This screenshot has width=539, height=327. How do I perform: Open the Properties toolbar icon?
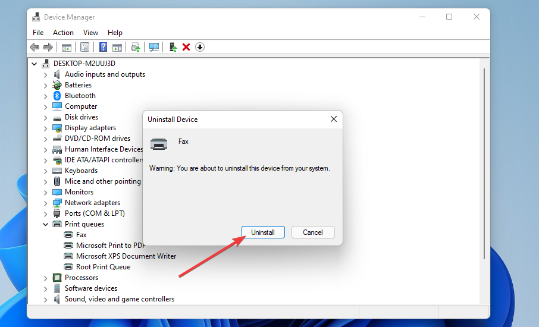coord(84,47)
